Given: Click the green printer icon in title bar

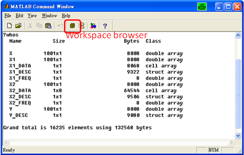Looking at the screenshot, I should point(202,6).
